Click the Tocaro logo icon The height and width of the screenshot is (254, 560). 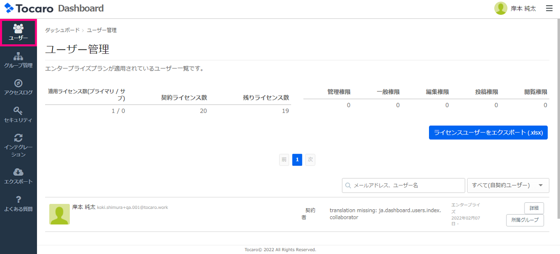coord(9,8)
